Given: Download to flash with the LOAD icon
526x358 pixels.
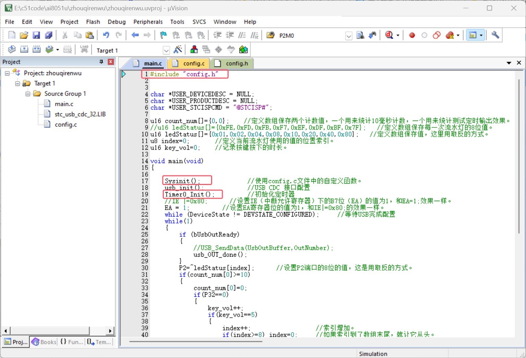Looking at the screenshot, I should tap(84, 50).
